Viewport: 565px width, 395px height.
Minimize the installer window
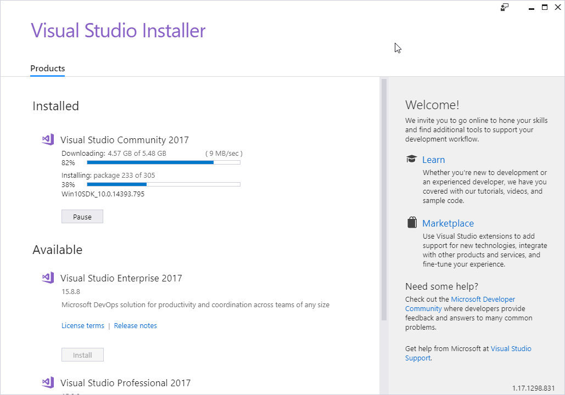(x=531, y=8)
